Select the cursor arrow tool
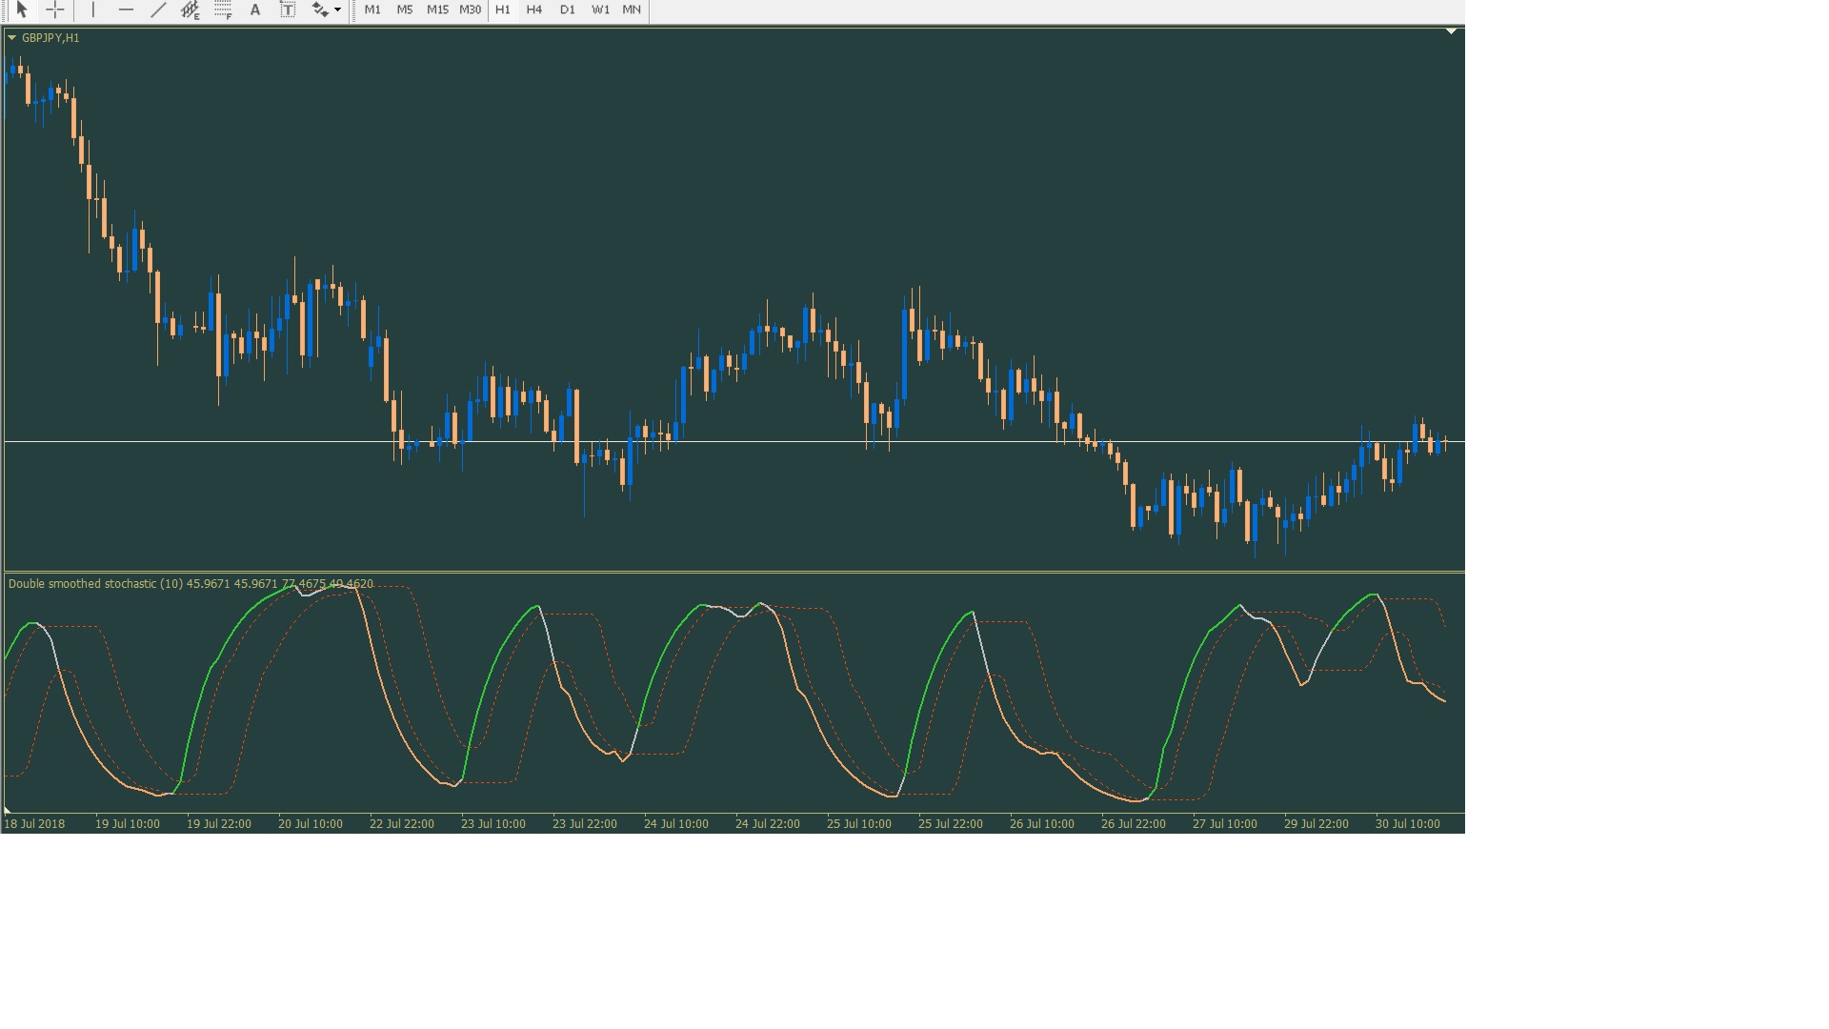Viewport: 1829px width, 1029px height. pyautogui.click(x=22, y=10)
